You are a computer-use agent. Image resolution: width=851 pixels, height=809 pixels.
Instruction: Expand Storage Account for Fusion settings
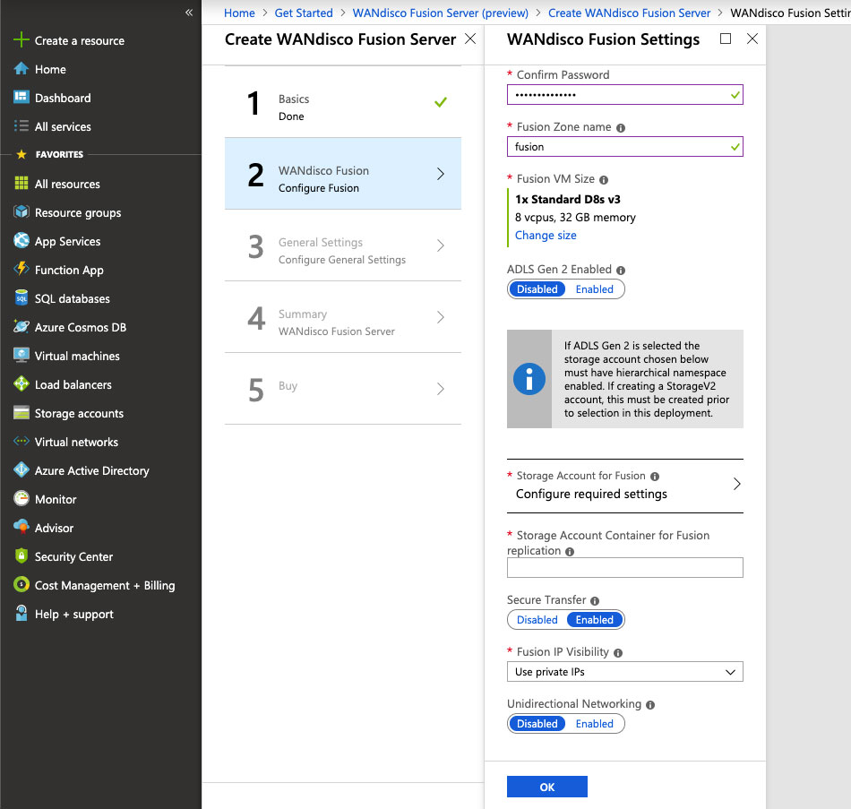tap(624, 485)
